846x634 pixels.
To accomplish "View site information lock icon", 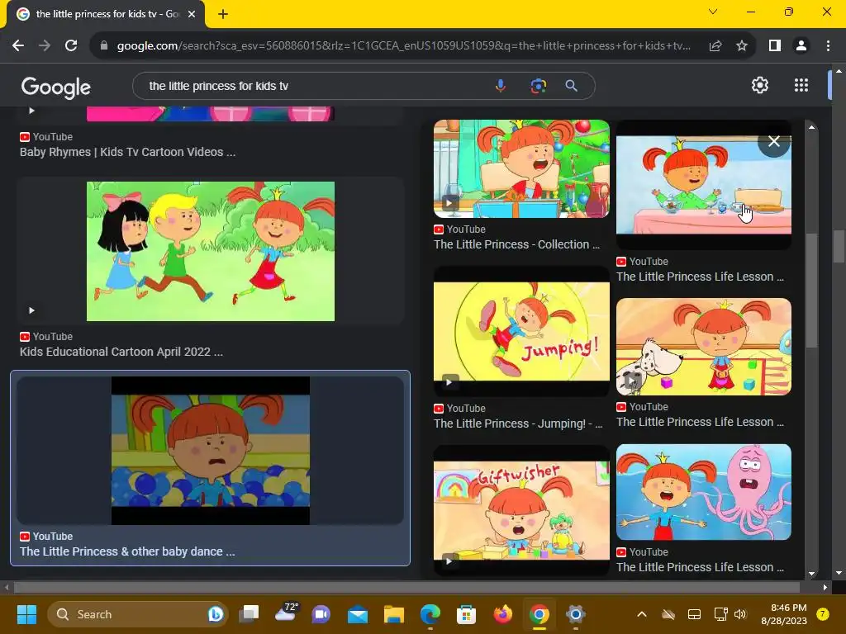I will (104, 46).
